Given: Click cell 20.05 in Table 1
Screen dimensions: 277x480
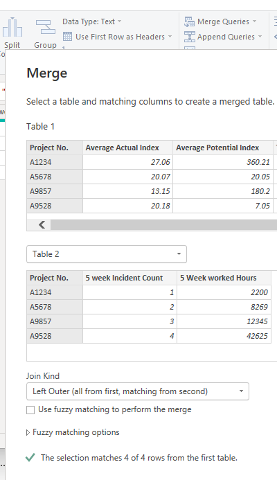Looking at the screenshot, I should click(223, 177).
